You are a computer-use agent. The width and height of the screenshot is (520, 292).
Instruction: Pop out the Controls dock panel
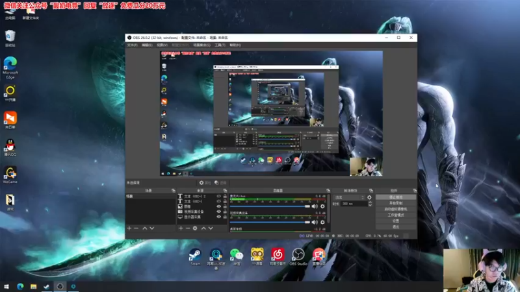[x=415, y=191]
